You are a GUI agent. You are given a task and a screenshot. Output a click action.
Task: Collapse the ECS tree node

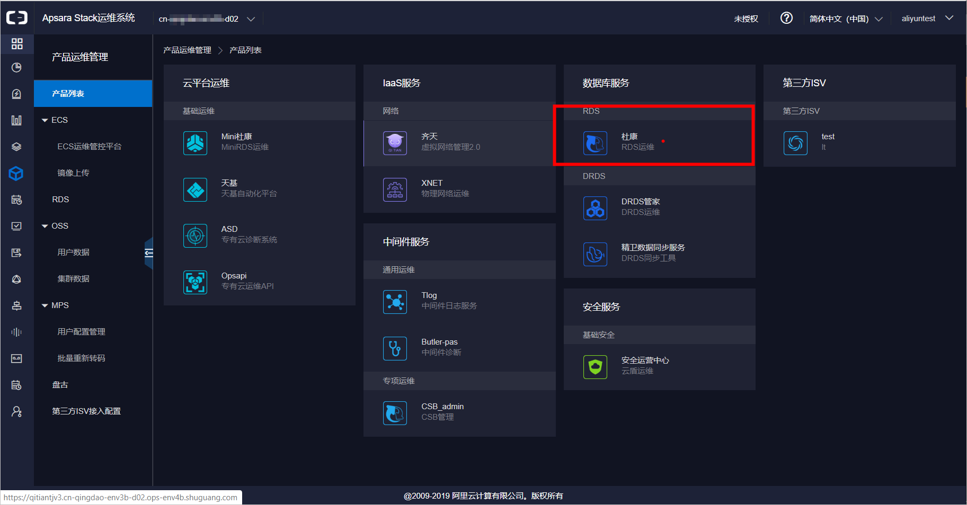click(x=45, y=120)
